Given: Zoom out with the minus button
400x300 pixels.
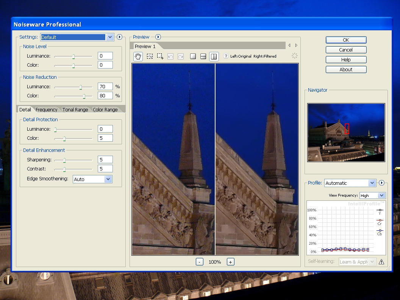Looking at the screenshot, I should [x=200, y=262].
